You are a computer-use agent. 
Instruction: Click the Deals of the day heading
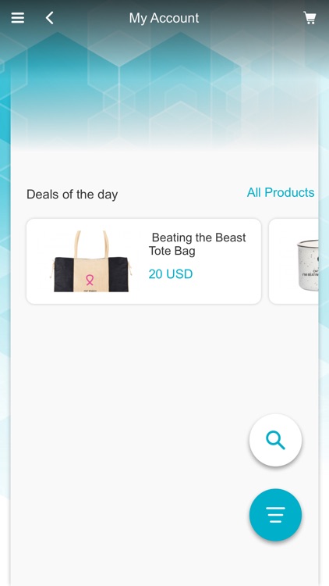pos(72,195)
